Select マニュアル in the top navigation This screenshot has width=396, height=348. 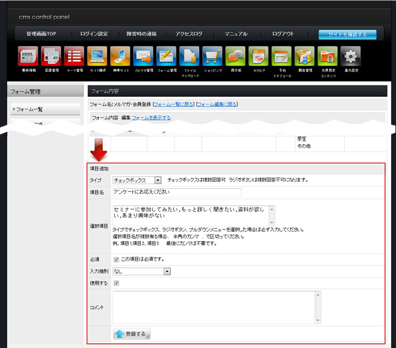coord(236,34)
